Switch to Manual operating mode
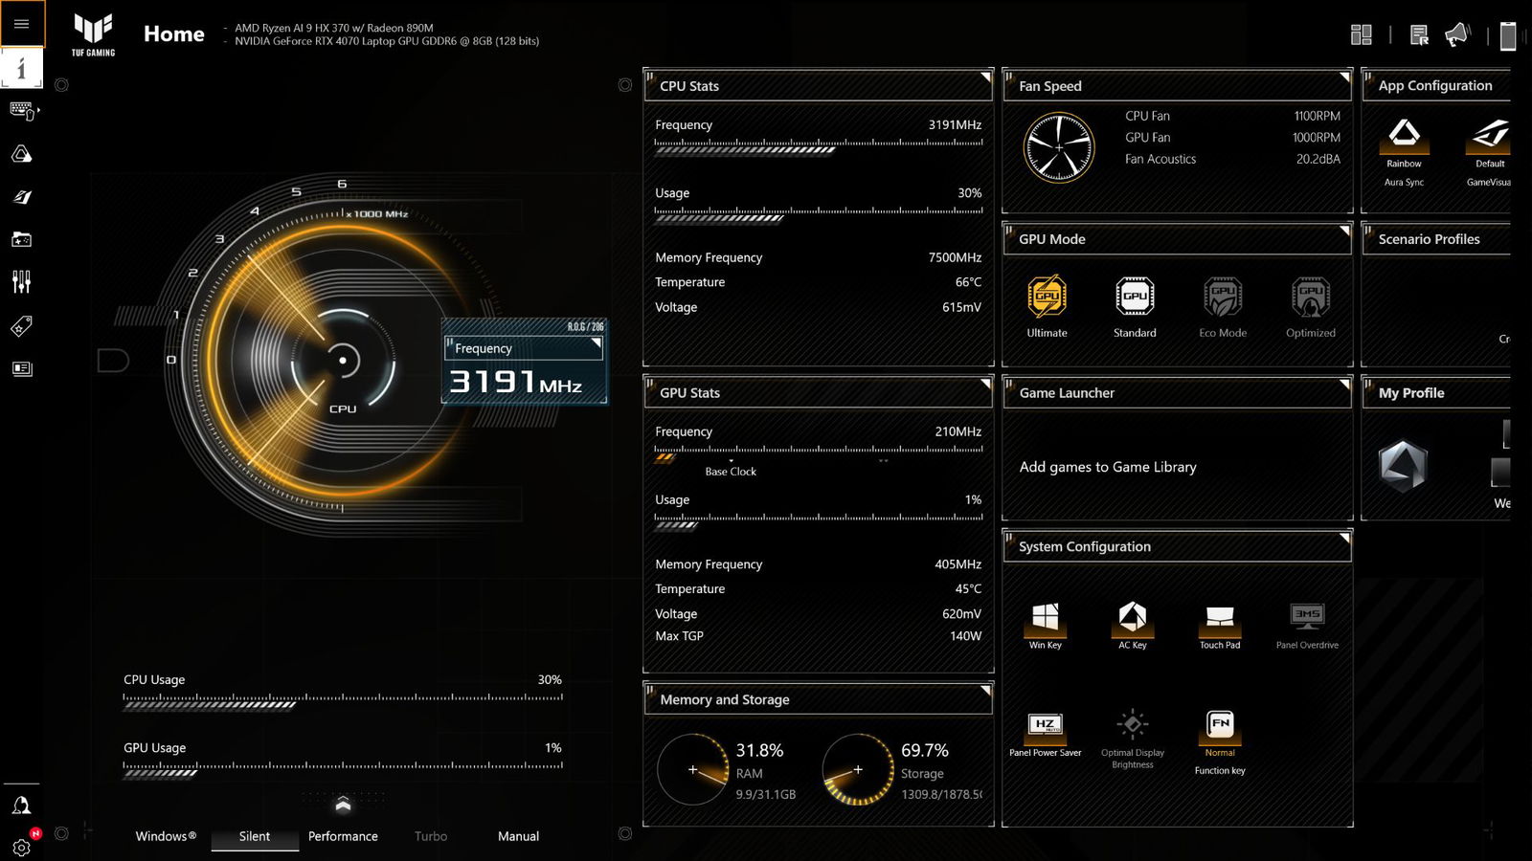The image size is (1532, 861). 518,836
